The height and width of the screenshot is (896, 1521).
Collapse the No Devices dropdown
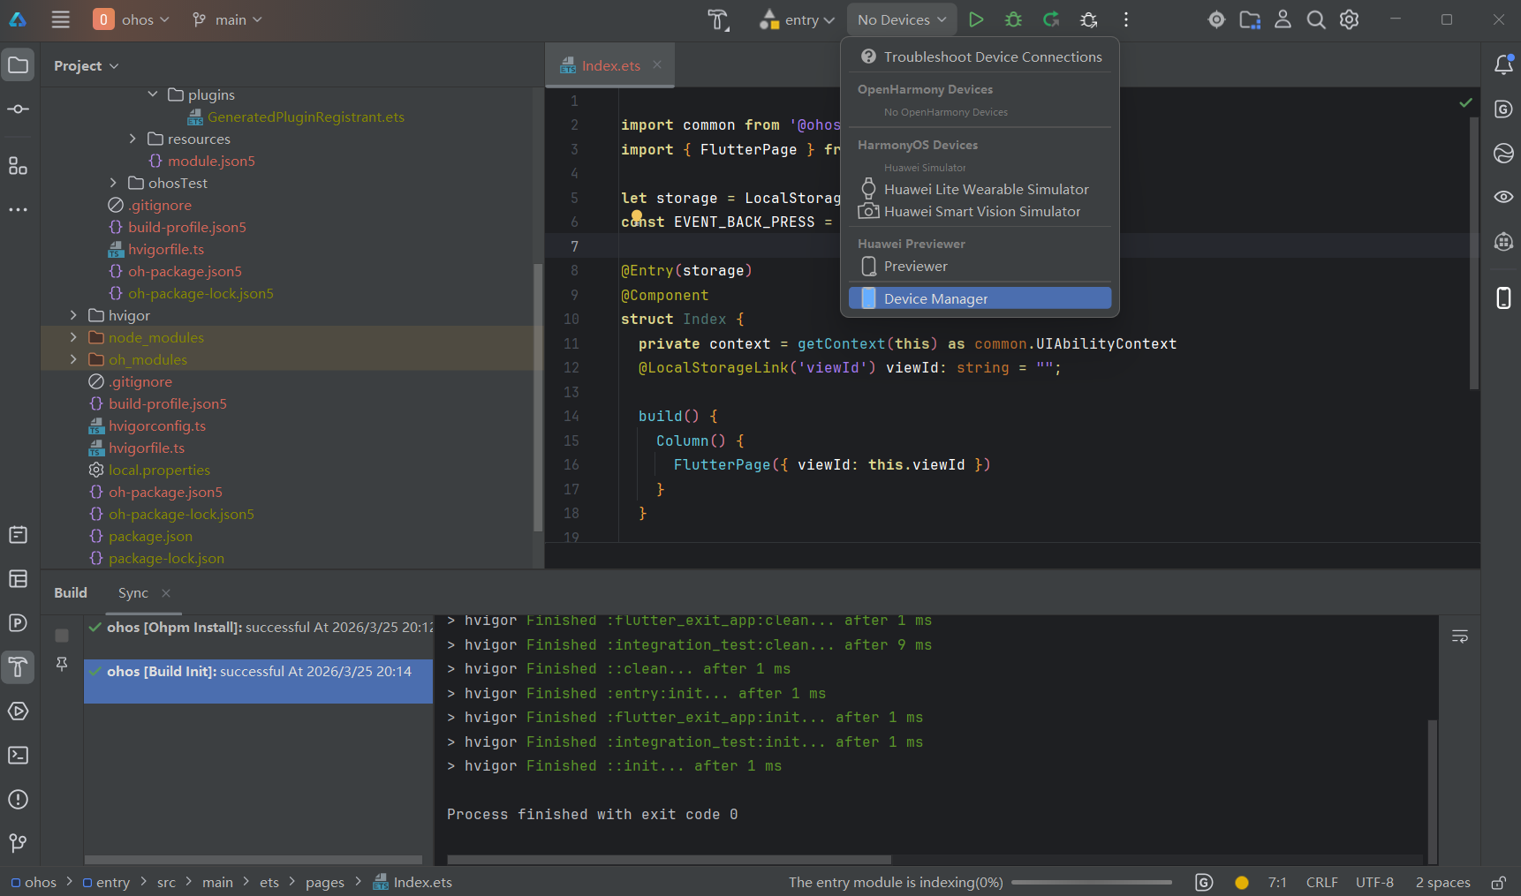902,19
